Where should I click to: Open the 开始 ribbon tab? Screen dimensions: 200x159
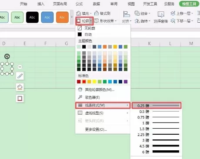pyautogui.click(x=23, y=4)
